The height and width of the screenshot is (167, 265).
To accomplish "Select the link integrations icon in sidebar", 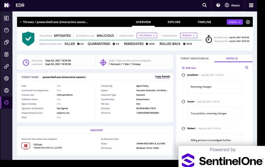I will click(x=6, y=66).
